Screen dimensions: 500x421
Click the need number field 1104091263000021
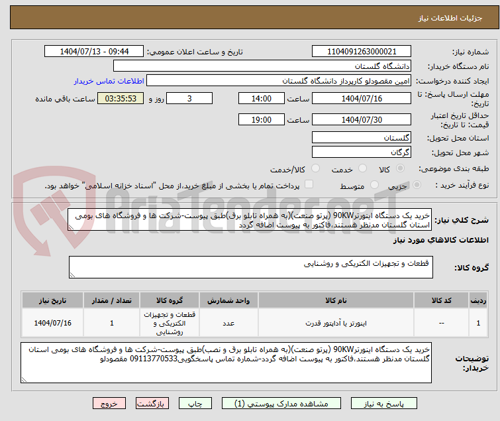click(x=362, y=52)
